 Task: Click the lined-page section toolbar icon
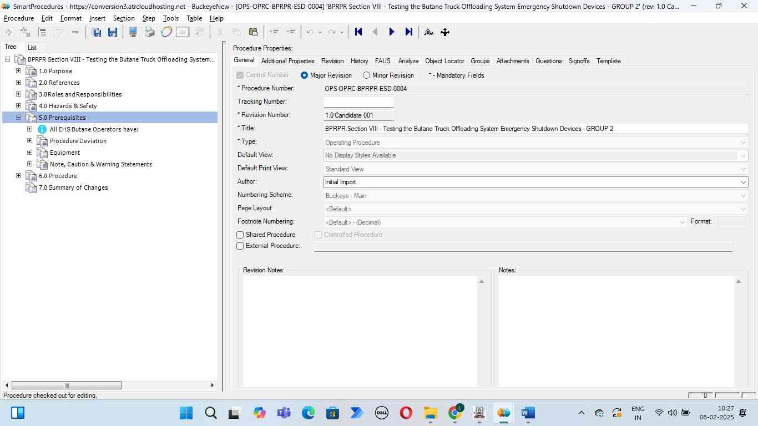click(x=42, y=32)
